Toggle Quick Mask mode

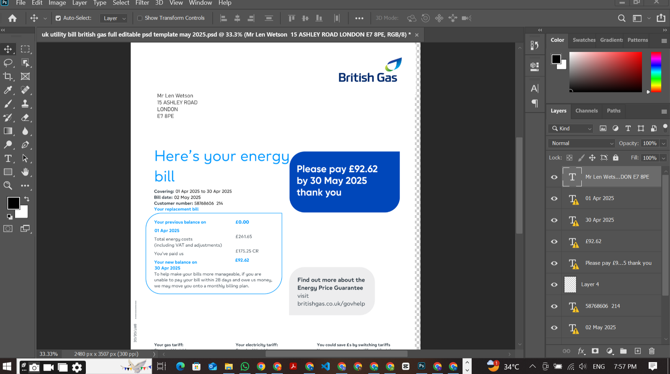pos(8,228)
